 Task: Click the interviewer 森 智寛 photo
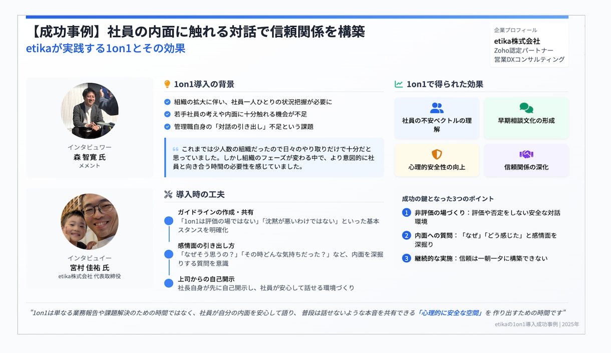coord(90,110)
